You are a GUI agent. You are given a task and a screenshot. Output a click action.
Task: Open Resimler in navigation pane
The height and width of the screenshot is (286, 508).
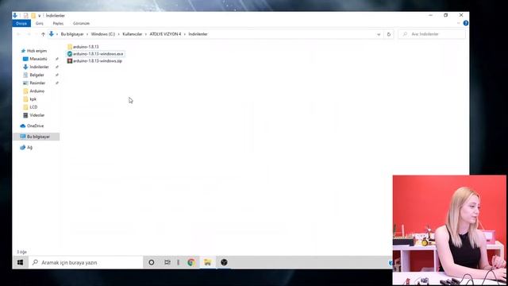coord(34,83)
